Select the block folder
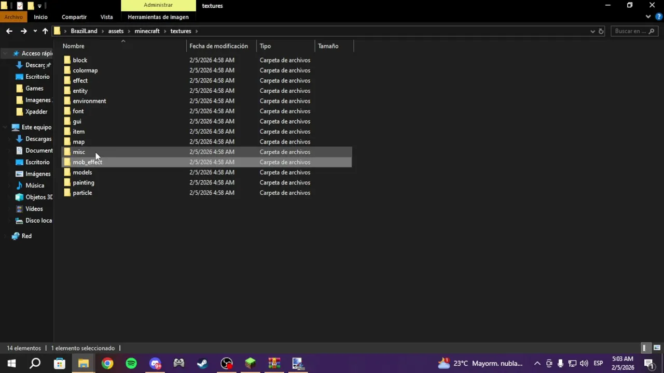Screen dimensions: 664x373 pos(207,60)
